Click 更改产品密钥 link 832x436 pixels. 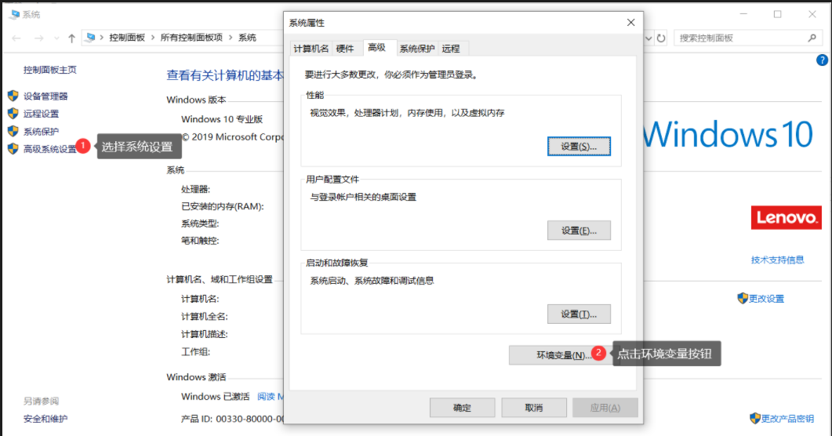[787, 419]
